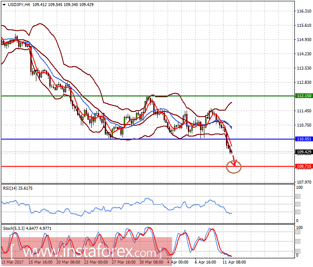
Task: Select the green horizontal line at 112.150
Action: point(148,96)
